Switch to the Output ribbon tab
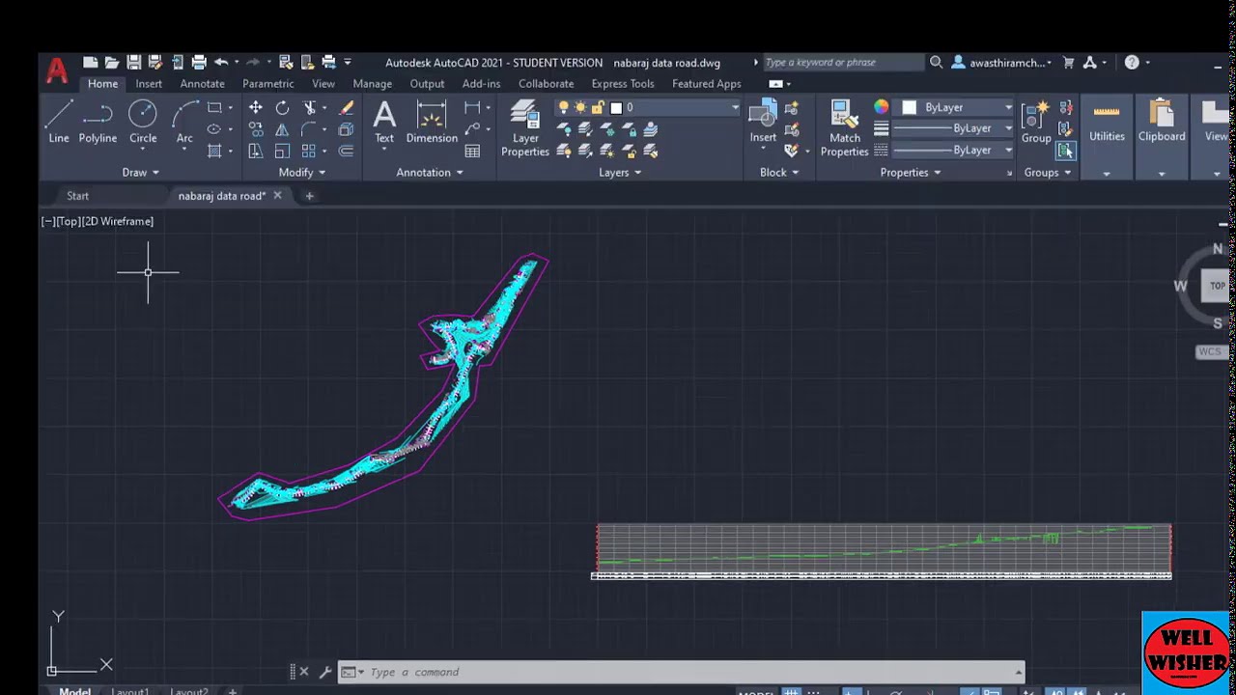This screenshot has height=695, width=1236. 427,84
